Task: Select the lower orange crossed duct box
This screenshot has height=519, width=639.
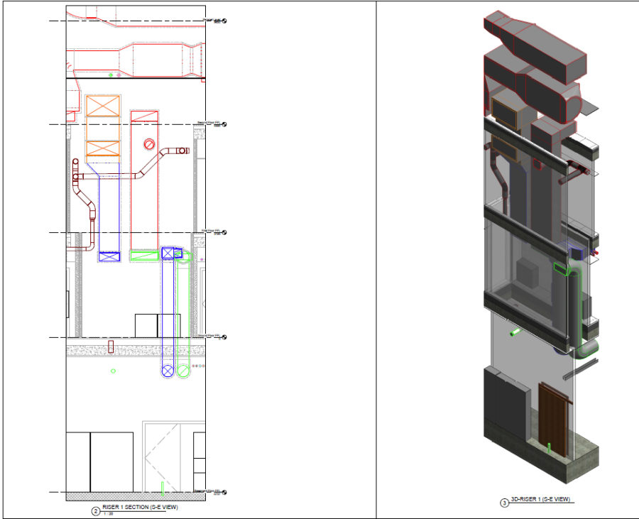Action: 104,148
